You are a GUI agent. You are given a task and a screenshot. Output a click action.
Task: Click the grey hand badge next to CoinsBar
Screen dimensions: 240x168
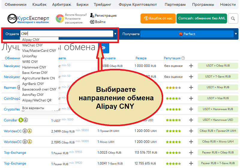pyautogui.click(x=25, y=120)
